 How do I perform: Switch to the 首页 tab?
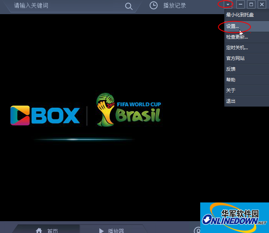(x=52, y=230)
